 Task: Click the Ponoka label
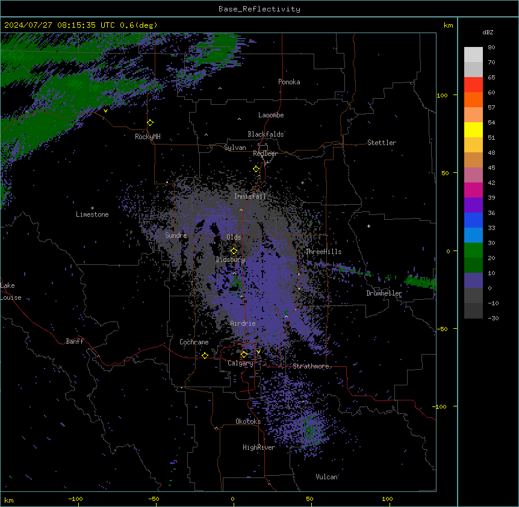pos(289,82)
